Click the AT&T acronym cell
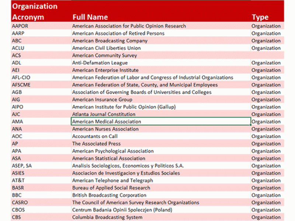Viewport: 295px width, 221px height. coord(41,180)
